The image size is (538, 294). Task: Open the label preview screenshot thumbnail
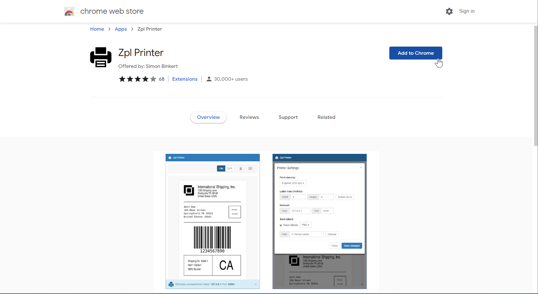pyautogui.click(x=213, y=221)
